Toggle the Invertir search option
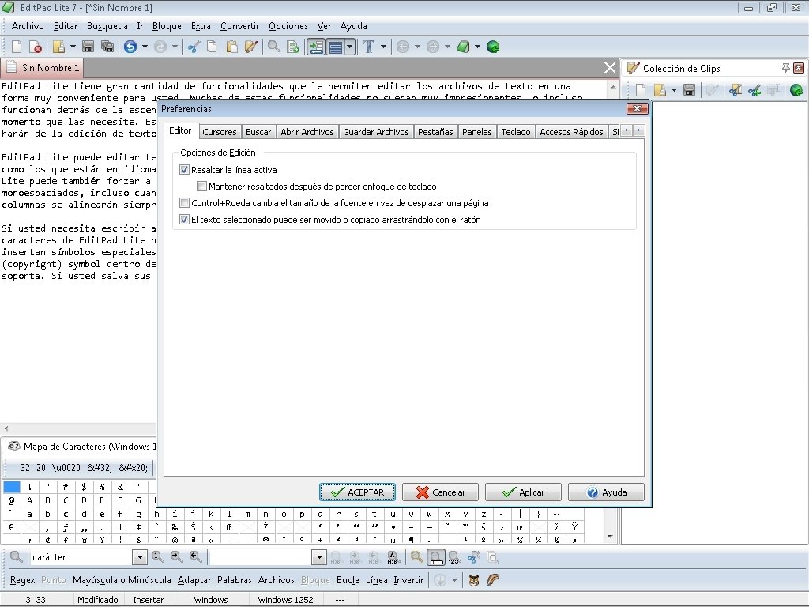This screenshot has height=607, width=809. point(408,580)
